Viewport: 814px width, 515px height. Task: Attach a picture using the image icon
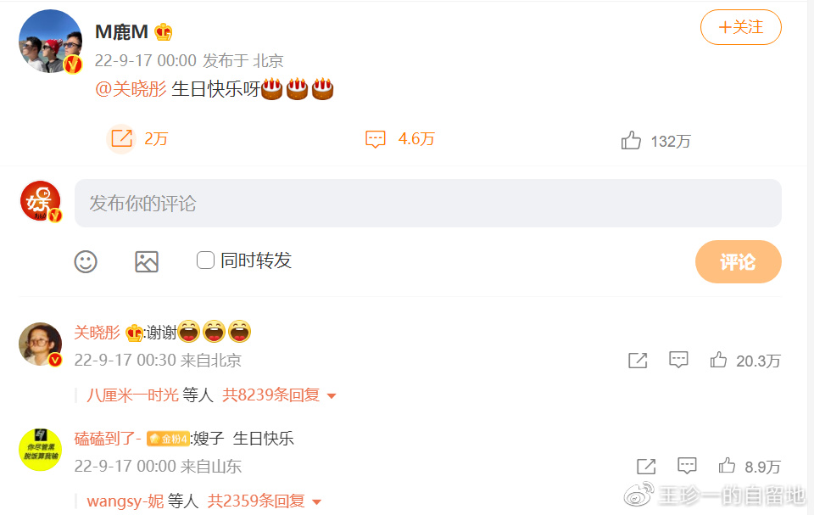click(x=147, y=261)
